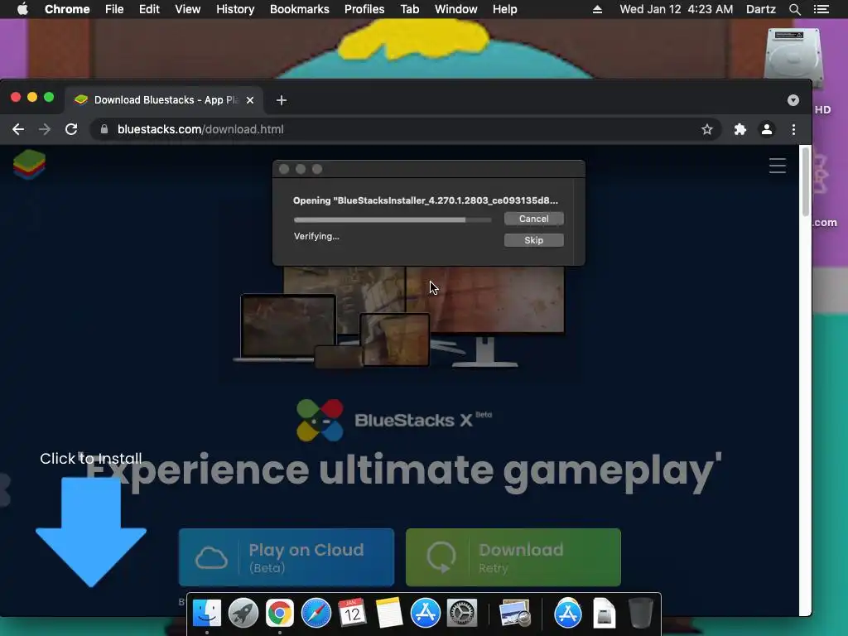Open Chrome three-dot menu
The width and height of the screenshot is (848, 636).
click(x=793, y=129)
